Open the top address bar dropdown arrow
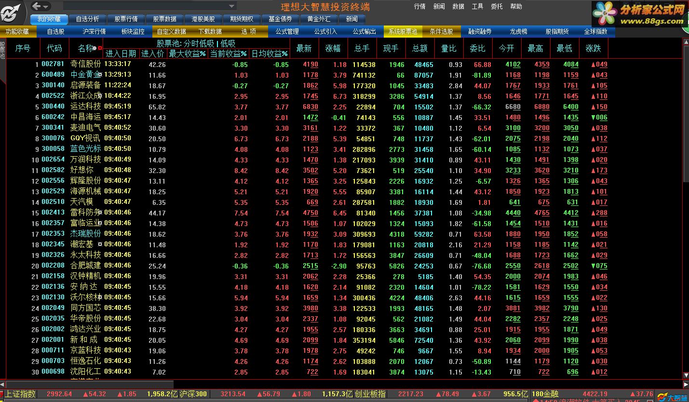Viewport: 689px width, 402px height. tap(232, 6)
